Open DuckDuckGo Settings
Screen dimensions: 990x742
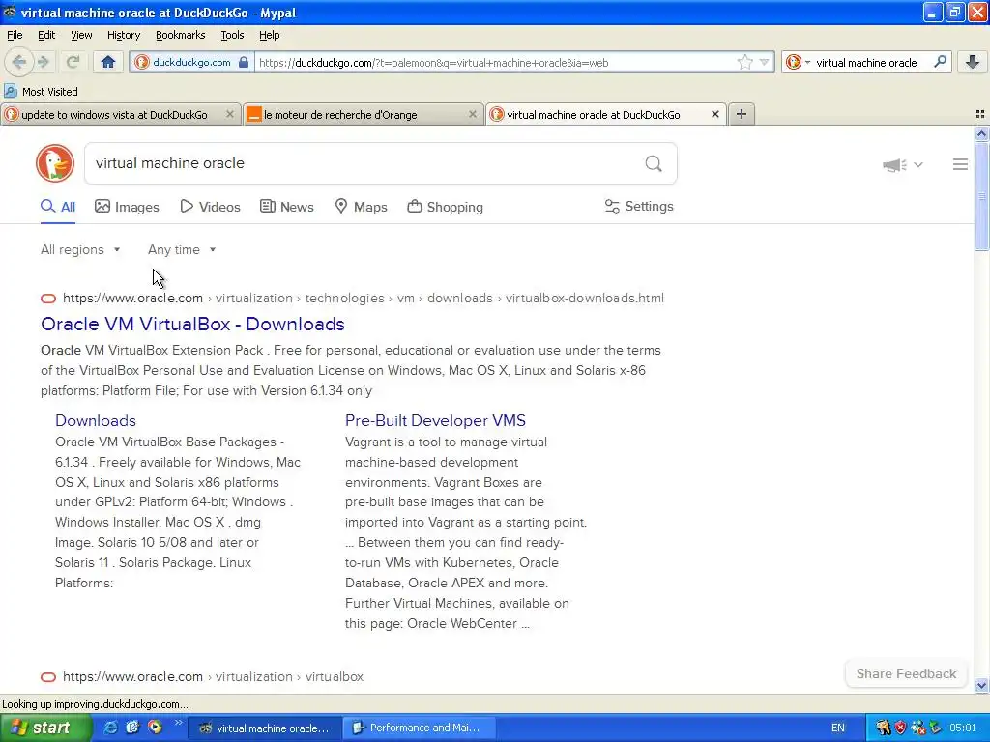click(639, 207)
